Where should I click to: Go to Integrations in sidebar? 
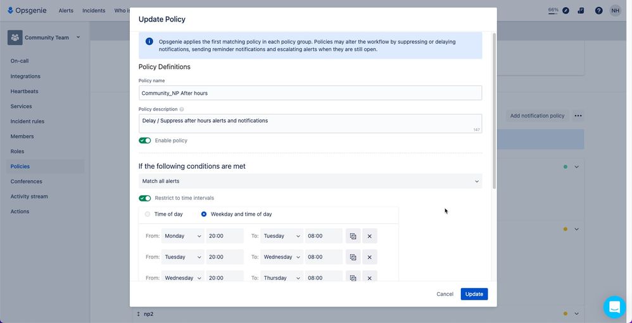click(x=25, y=76)
